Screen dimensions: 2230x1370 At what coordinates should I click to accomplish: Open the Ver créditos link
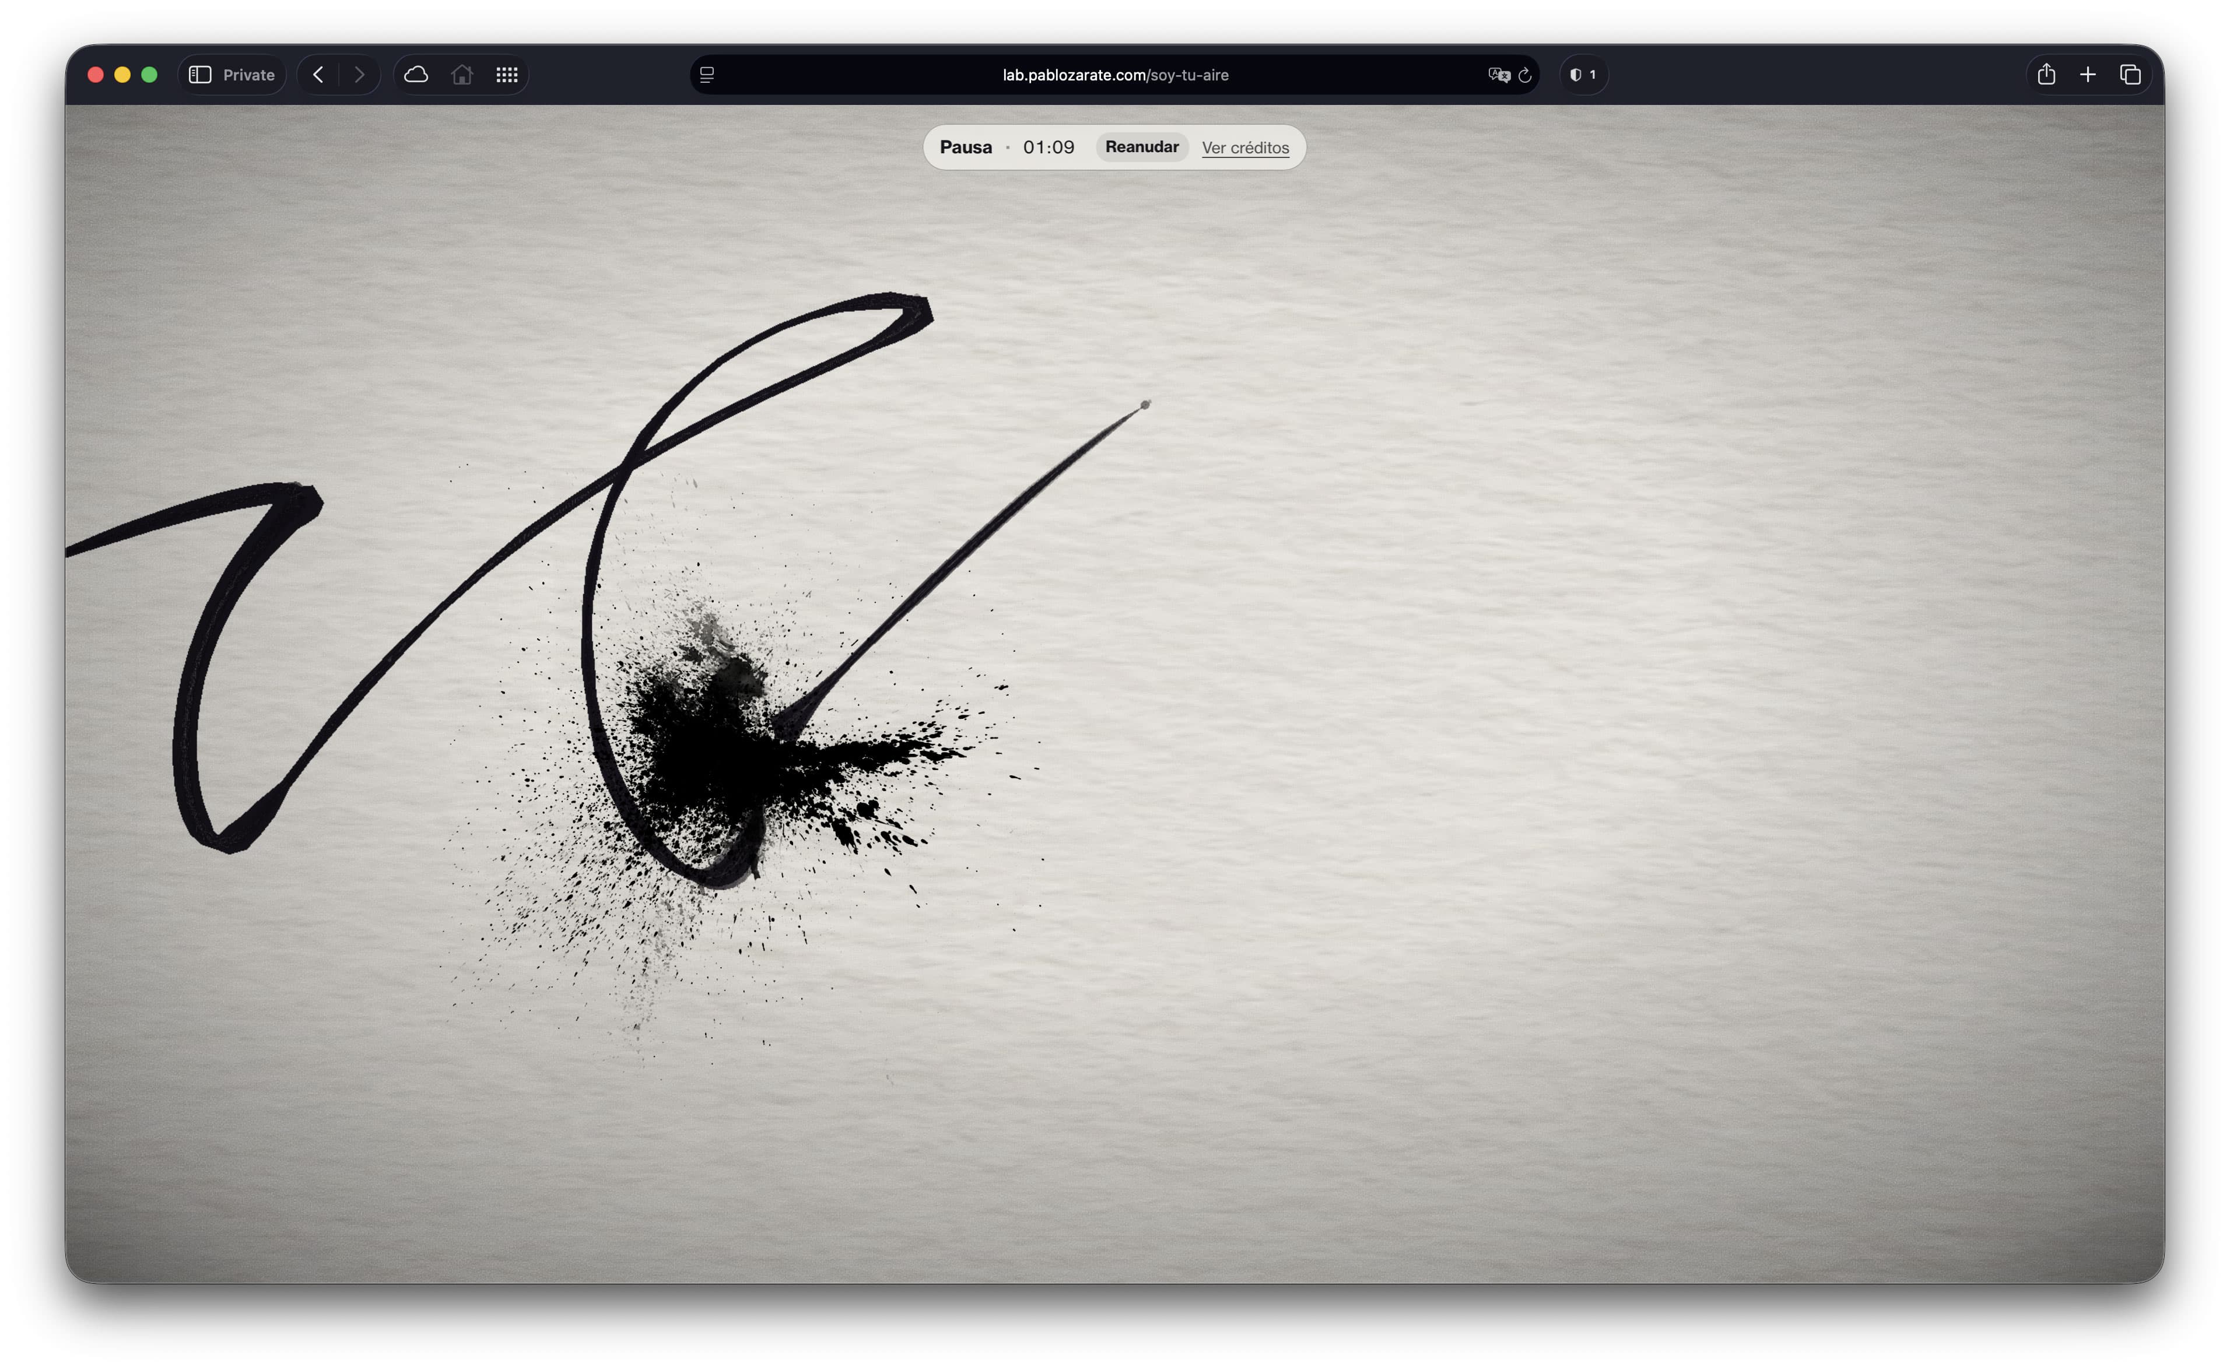coord(1245,147)
